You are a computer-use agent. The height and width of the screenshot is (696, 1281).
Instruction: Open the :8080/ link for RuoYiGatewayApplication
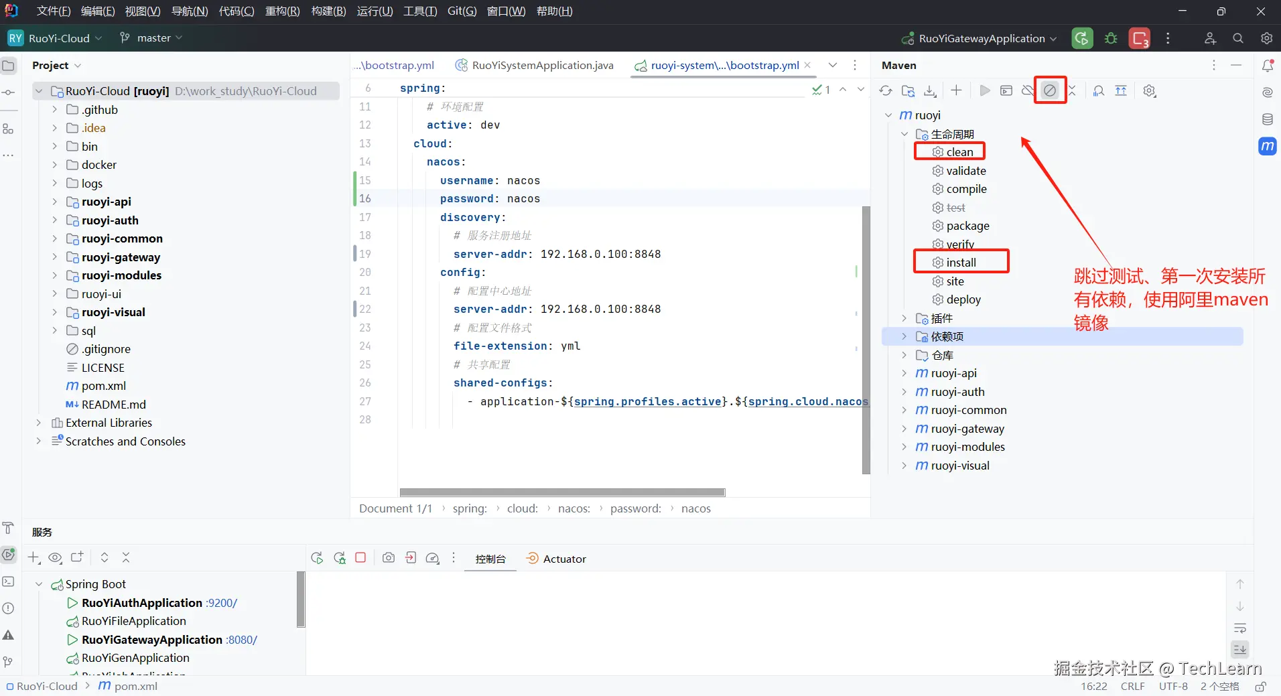click(x=241, y=640)
